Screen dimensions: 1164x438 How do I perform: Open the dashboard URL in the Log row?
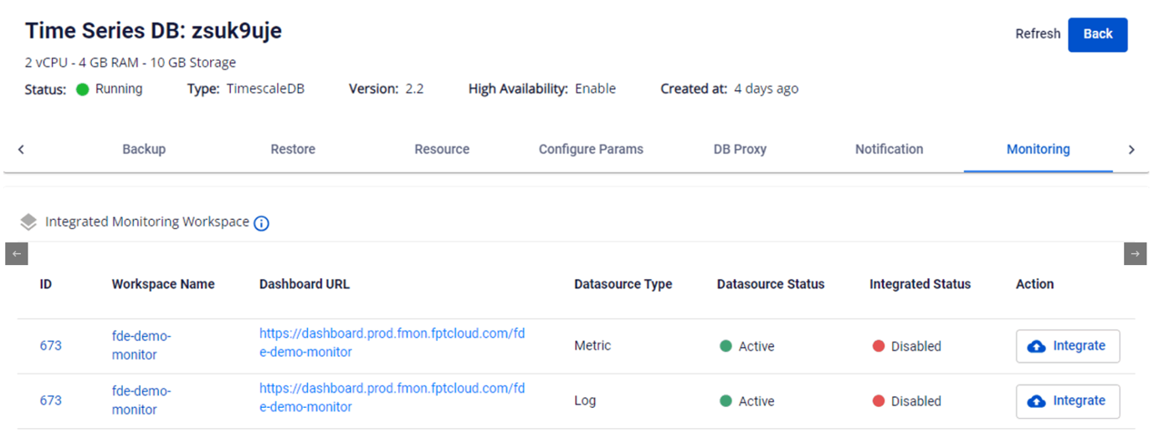392,398
